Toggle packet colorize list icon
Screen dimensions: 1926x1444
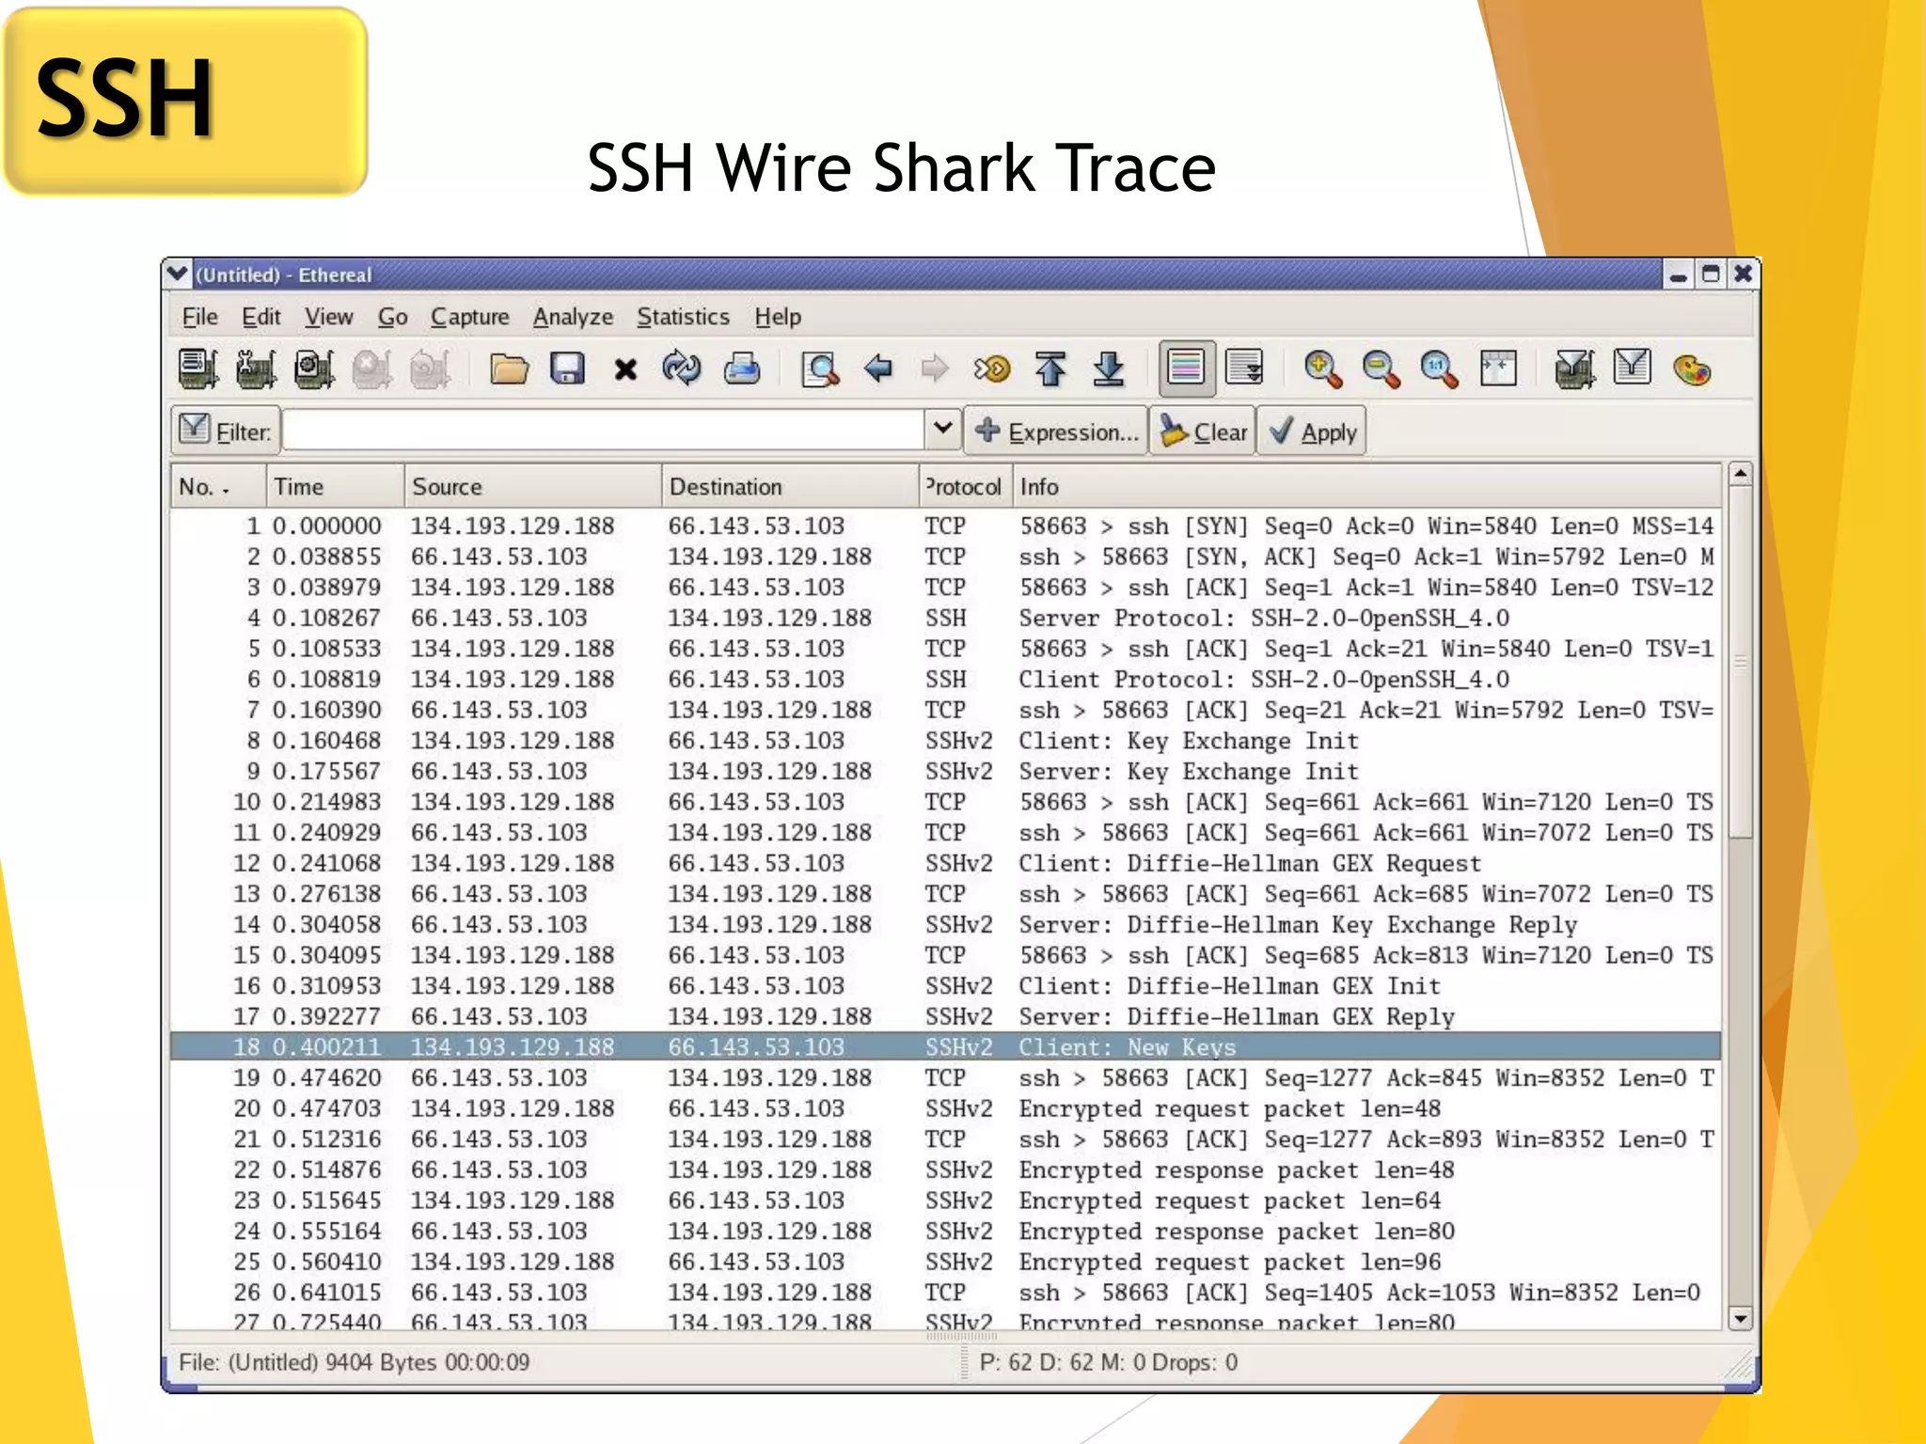[1186, 369]
